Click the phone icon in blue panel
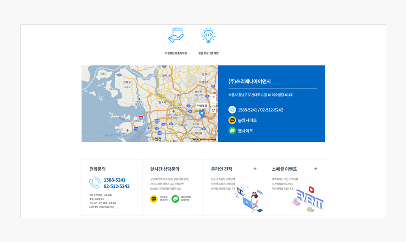 (x=232, y=110)
